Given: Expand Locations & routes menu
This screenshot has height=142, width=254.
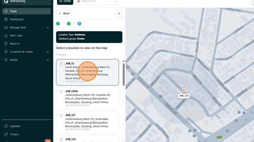Looking at the screenshot, I should point(27,52).
